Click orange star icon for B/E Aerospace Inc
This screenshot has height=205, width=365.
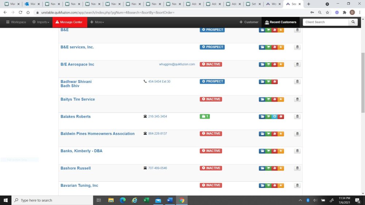[281, 64]
